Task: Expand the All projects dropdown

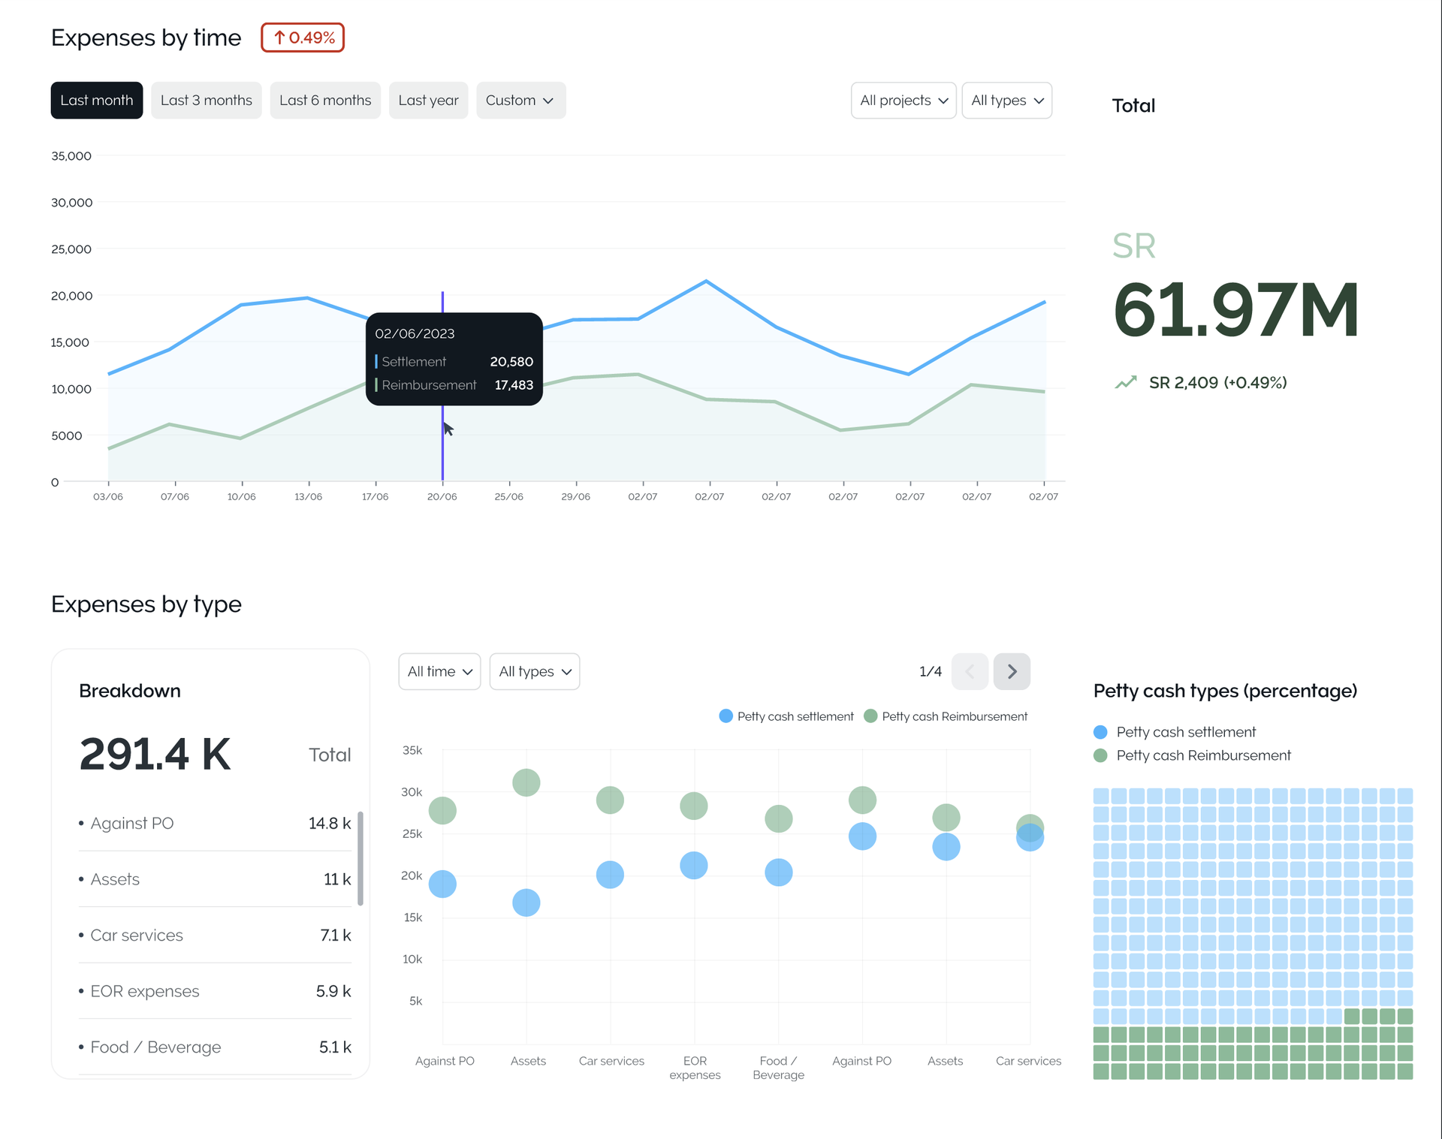Action: tap(903, 101)
